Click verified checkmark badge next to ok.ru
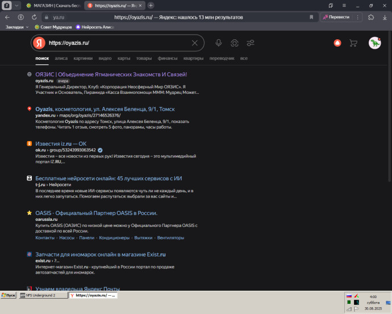392x314 pixels. [100, 150]
